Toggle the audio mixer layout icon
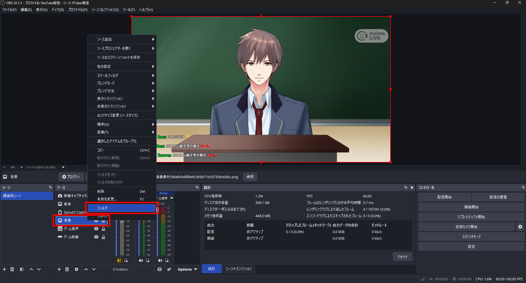This screenshot has height=283, width=526. point(160,269)
